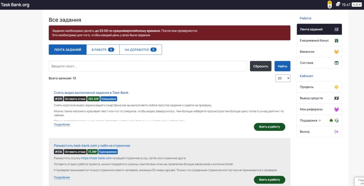Click the Сбросить button
The height and width of the screenshot is (186, 364).
pos(261,66)
